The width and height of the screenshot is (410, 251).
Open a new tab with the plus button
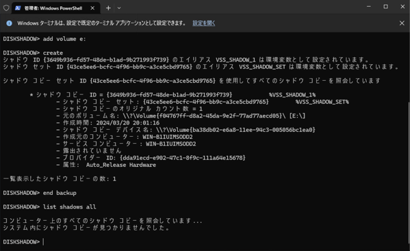[108, 8]
